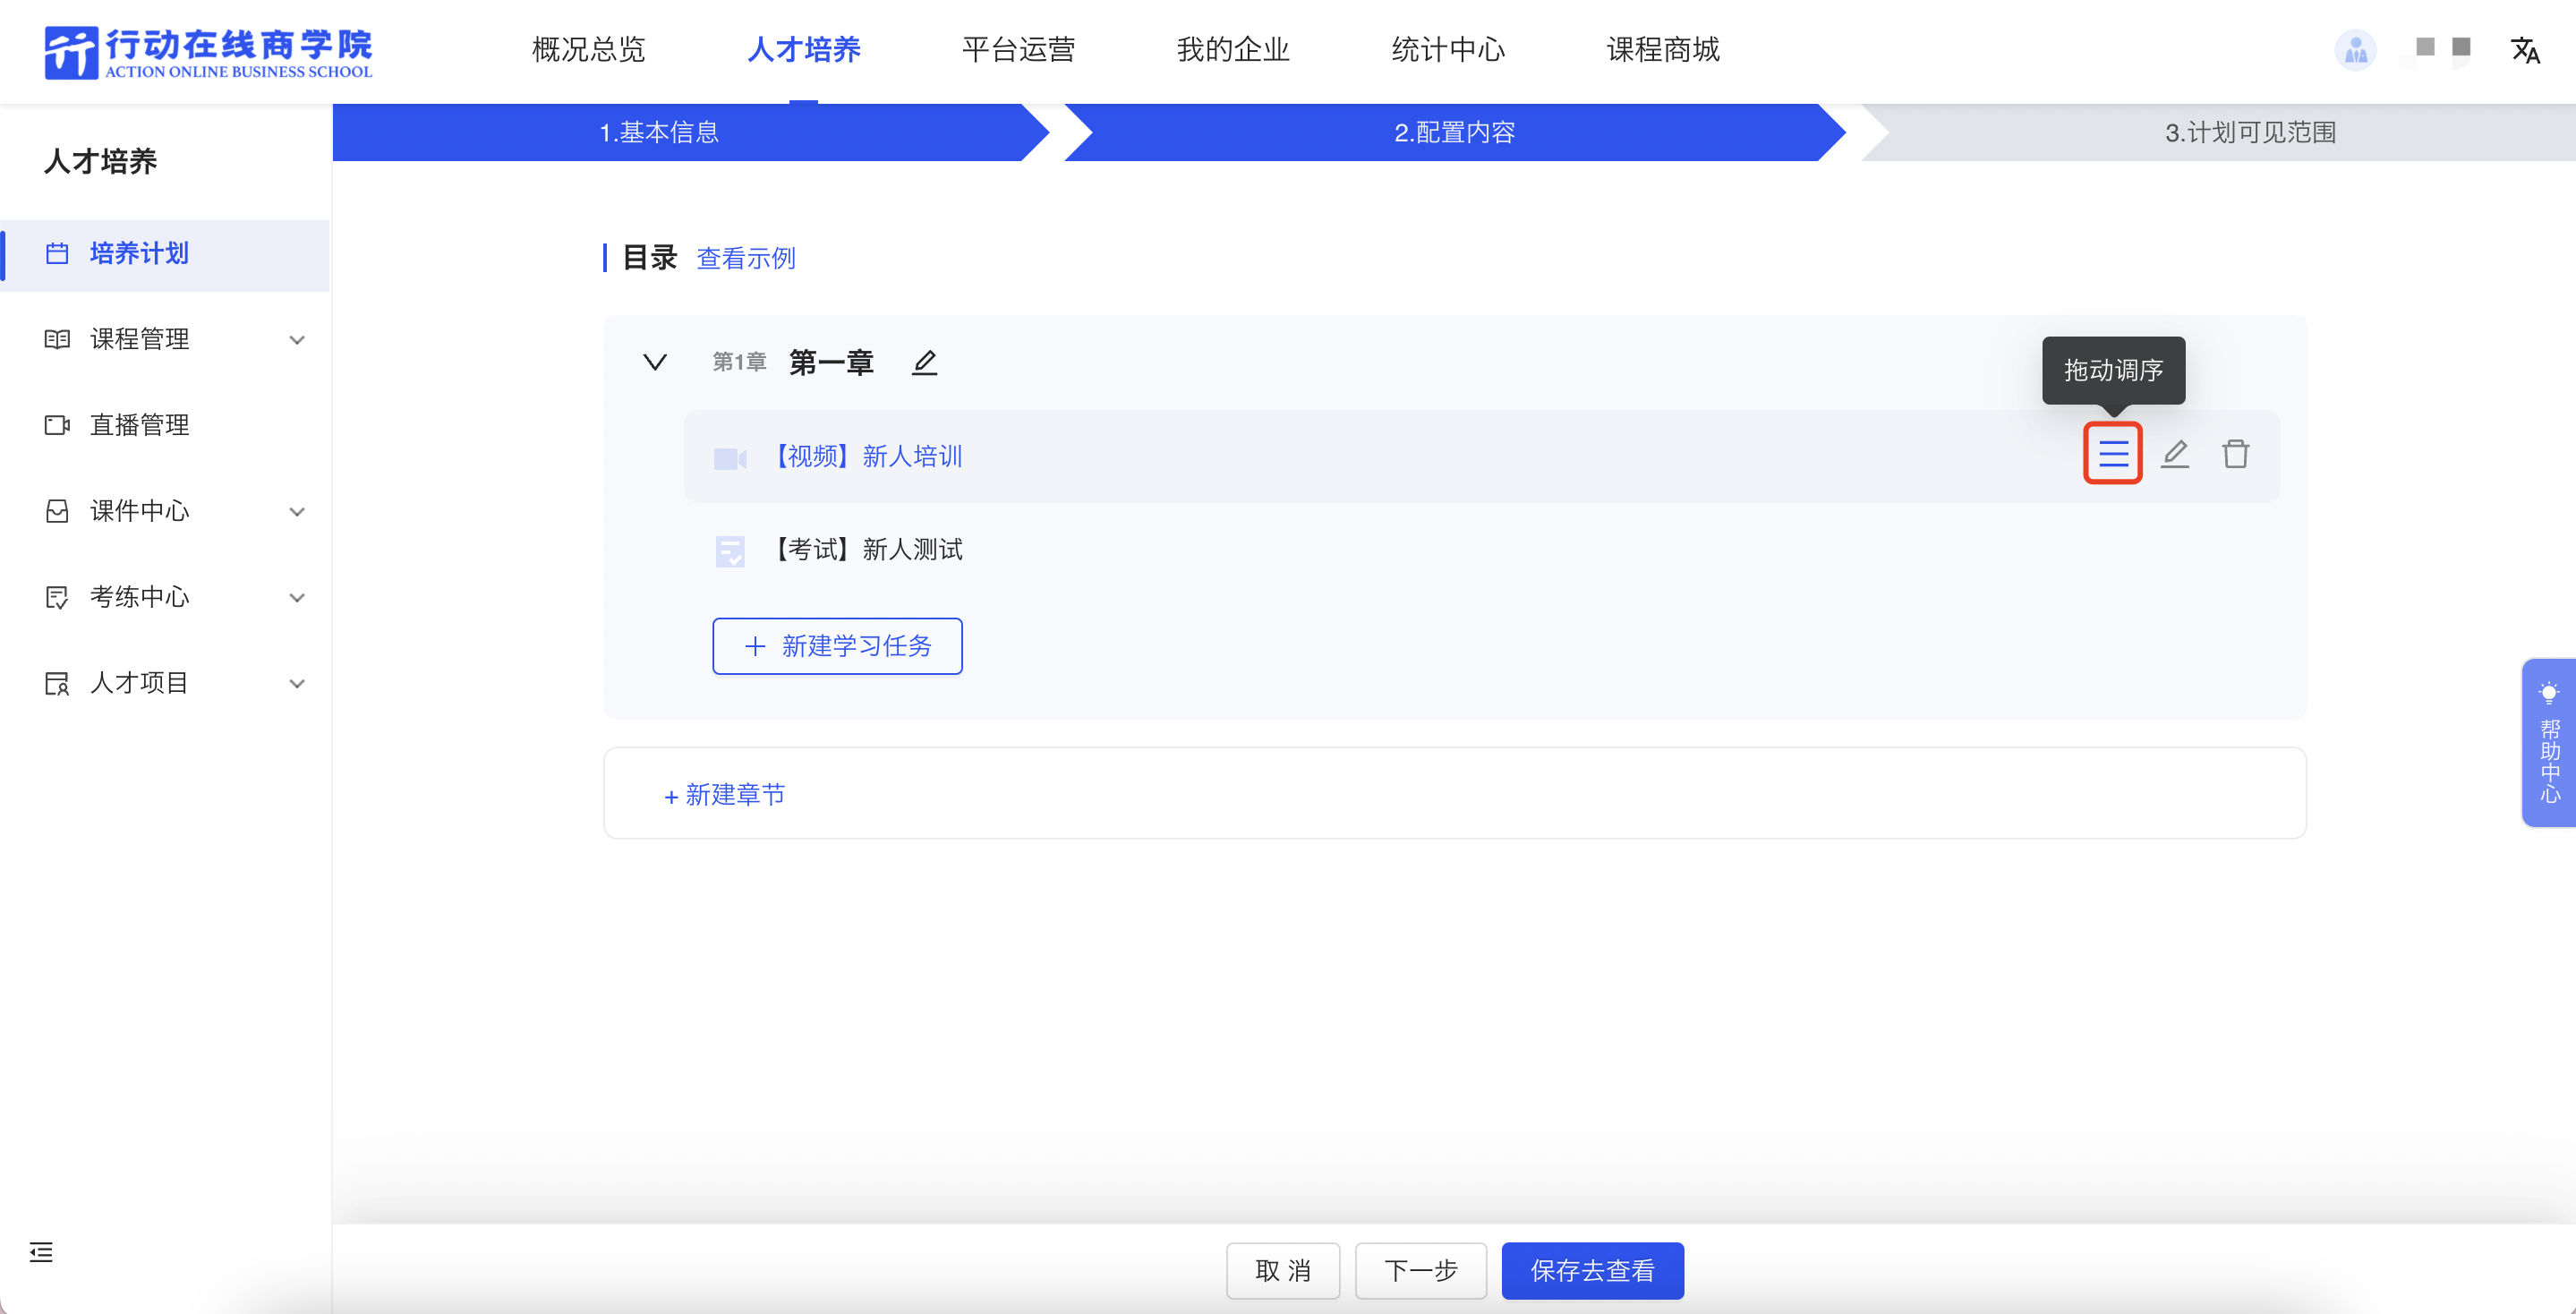Open the 统计中心 top menu

1449,49
